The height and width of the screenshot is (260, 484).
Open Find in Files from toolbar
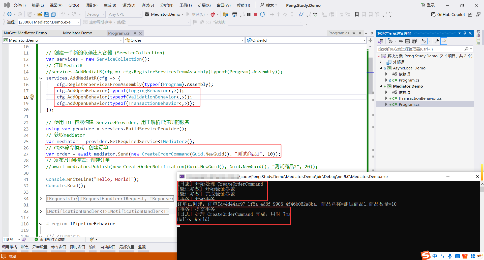(225, 14)
